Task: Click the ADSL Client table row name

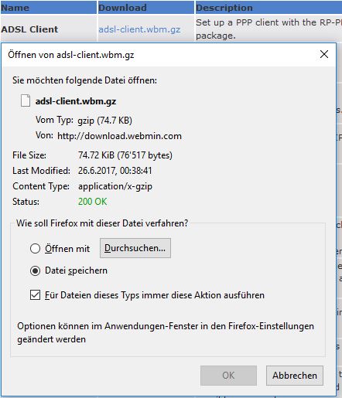Action: (29, 29)
